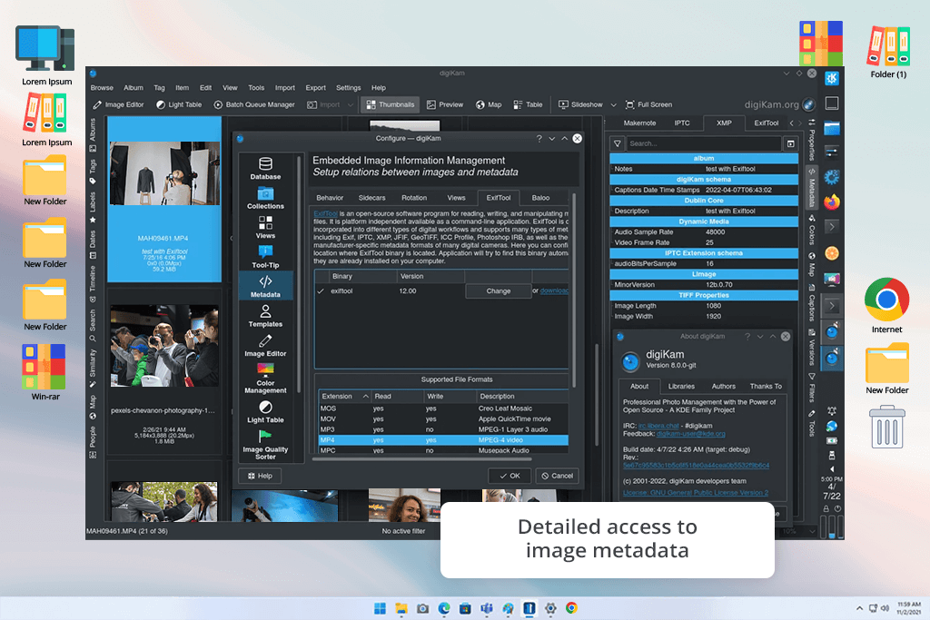Viewport: 930px width, 620px height.
Task: Open the GNU General Public License link
Action: 695,493
